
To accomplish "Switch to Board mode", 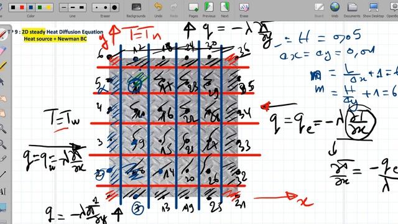I will click(319, 10).
